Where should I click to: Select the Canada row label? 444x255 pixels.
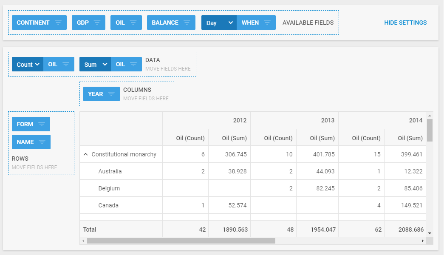[108, 205]
